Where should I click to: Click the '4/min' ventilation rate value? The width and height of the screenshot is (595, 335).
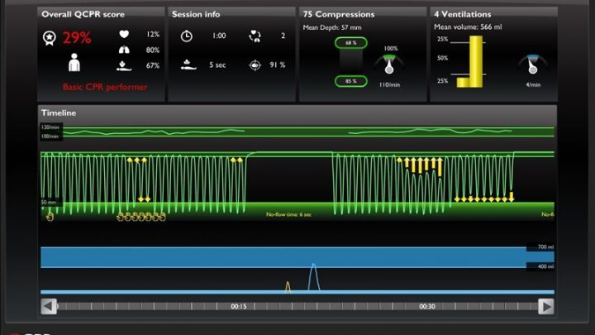[x=533, y=84]
